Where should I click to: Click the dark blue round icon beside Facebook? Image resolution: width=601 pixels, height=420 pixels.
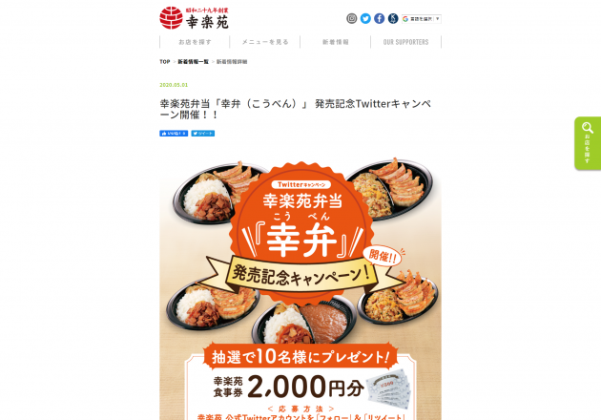pos(393,18)
